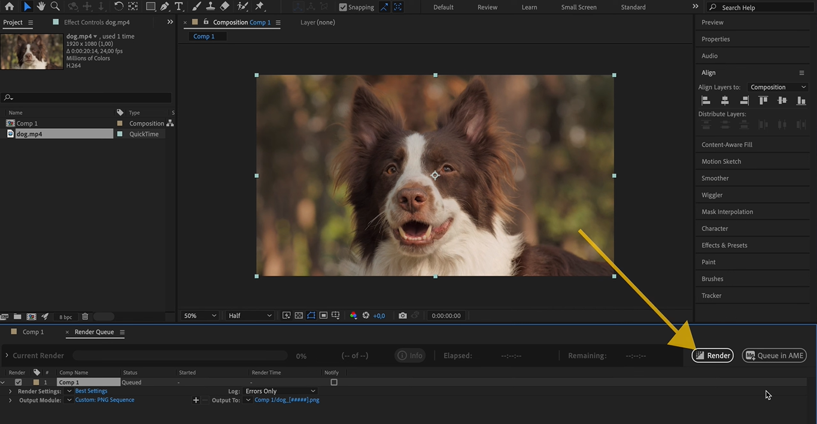
Task: Switch to the Comp 1 tab
Action: (33, 331)
